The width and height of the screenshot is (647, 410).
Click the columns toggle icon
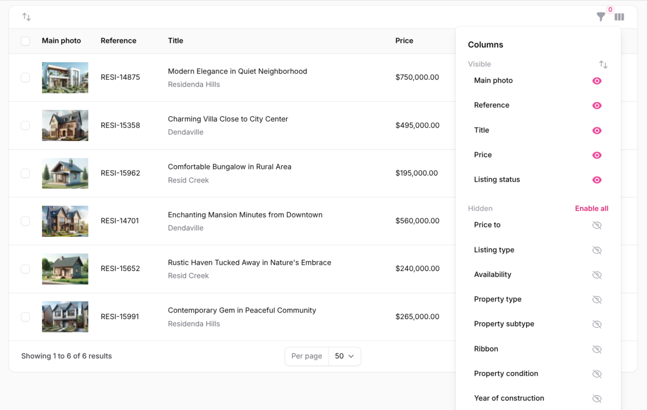click(x=619, y=17)
